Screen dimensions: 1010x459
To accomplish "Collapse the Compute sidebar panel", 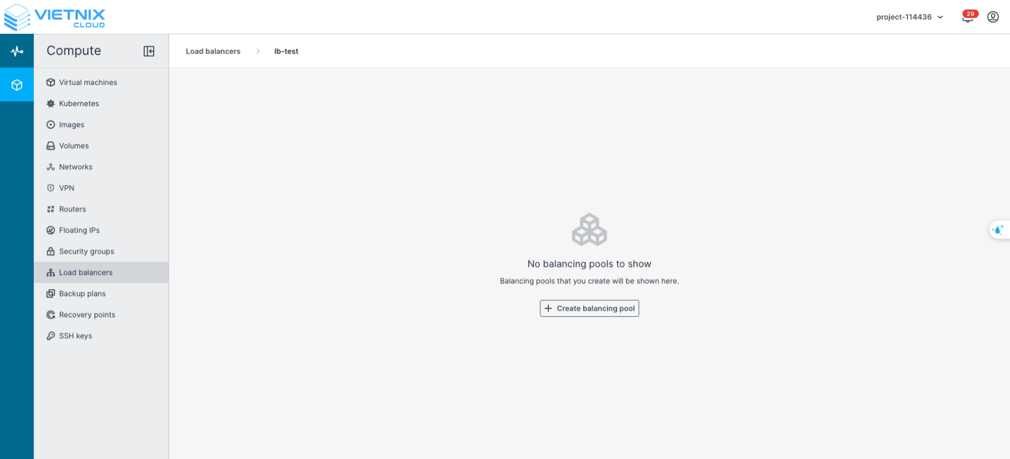I will [x=149, y=51].
